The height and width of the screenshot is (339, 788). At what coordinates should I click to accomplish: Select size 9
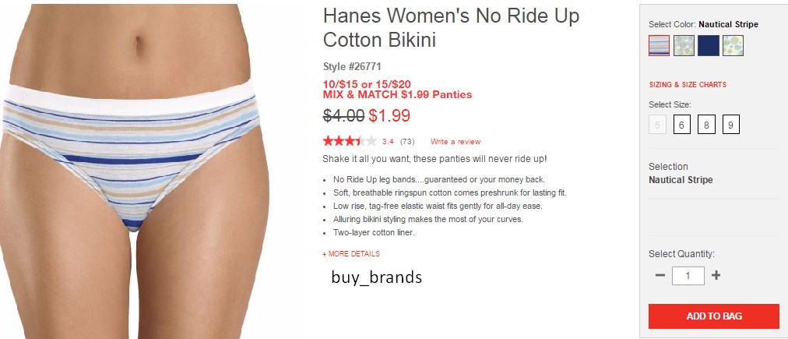730,124
